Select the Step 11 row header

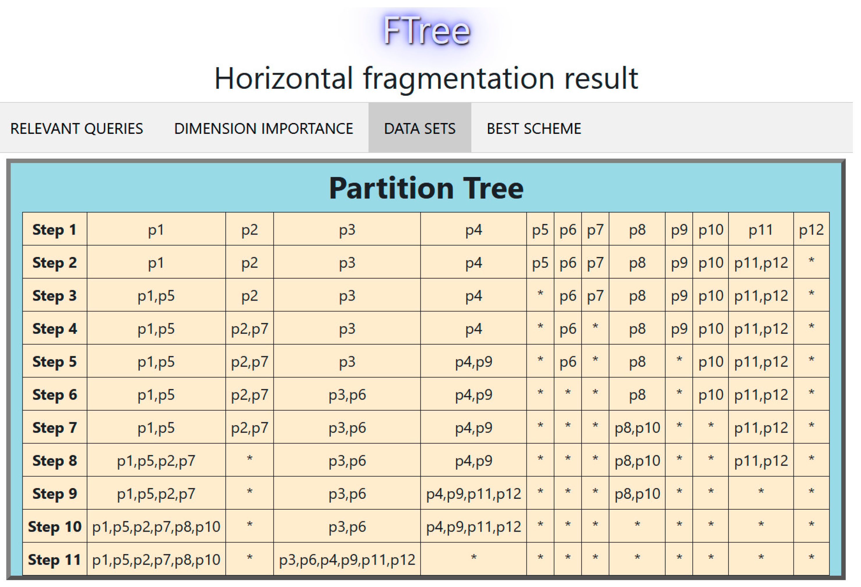(x=54, y=560)
